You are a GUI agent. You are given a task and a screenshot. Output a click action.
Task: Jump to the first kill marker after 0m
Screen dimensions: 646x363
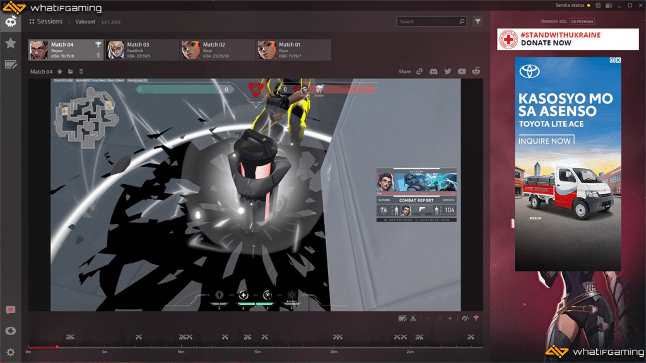[70, 337]
